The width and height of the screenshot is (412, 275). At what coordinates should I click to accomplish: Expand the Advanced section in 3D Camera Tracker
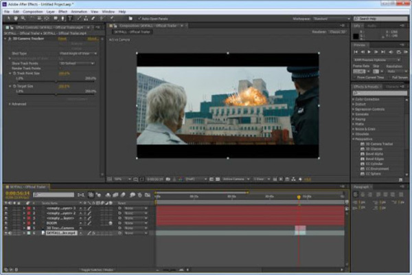[10, 104]
